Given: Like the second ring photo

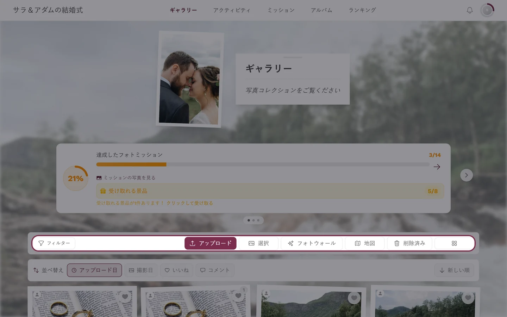Looking at the screenshot, I should pos(238,296).
